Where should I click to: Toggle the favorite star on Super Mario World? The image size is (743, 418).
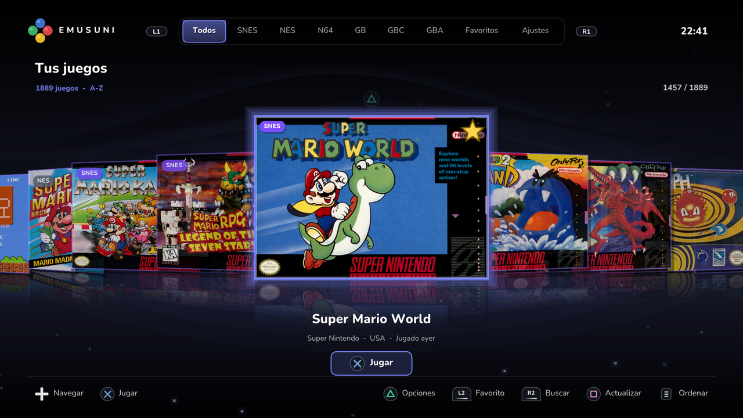tap(473, 131)
